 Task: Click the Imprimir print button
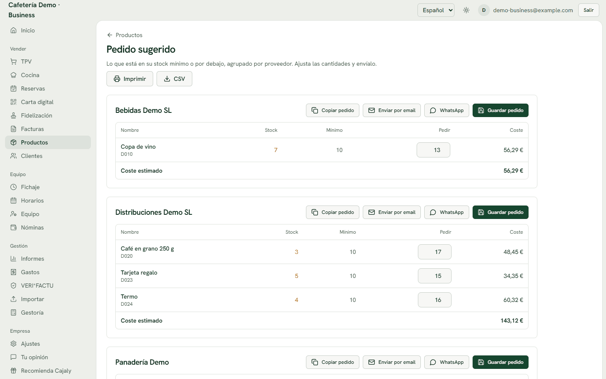pyautogui.click(x=130, y=79)
